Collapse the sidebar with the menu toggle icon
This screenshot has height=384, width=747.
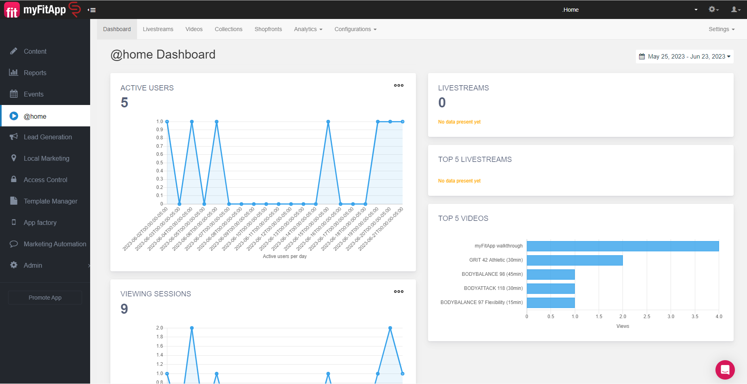pos(92,10)
